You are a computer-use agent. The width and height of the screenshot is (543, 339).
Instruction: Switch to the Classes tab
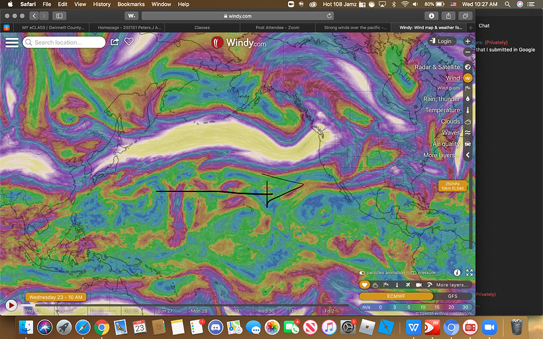[202, 27]
